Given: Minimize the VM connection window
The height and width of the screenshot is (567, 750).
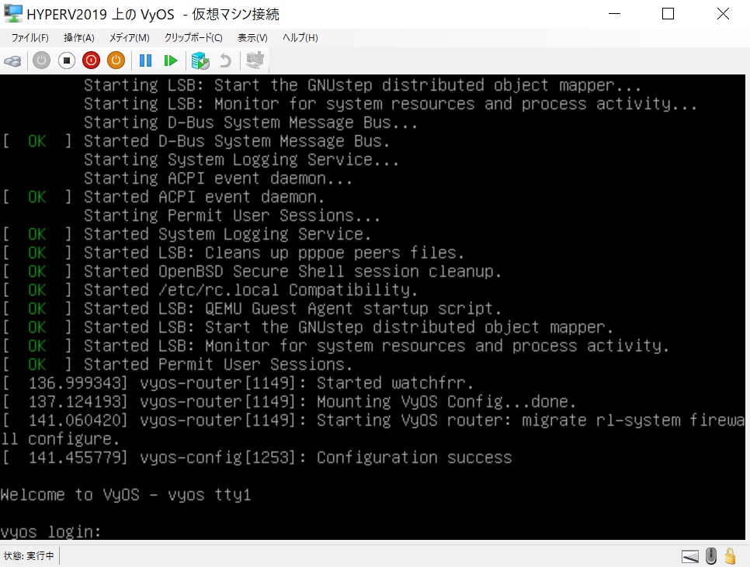Looking at the screenshot, I should pos(615,14).
